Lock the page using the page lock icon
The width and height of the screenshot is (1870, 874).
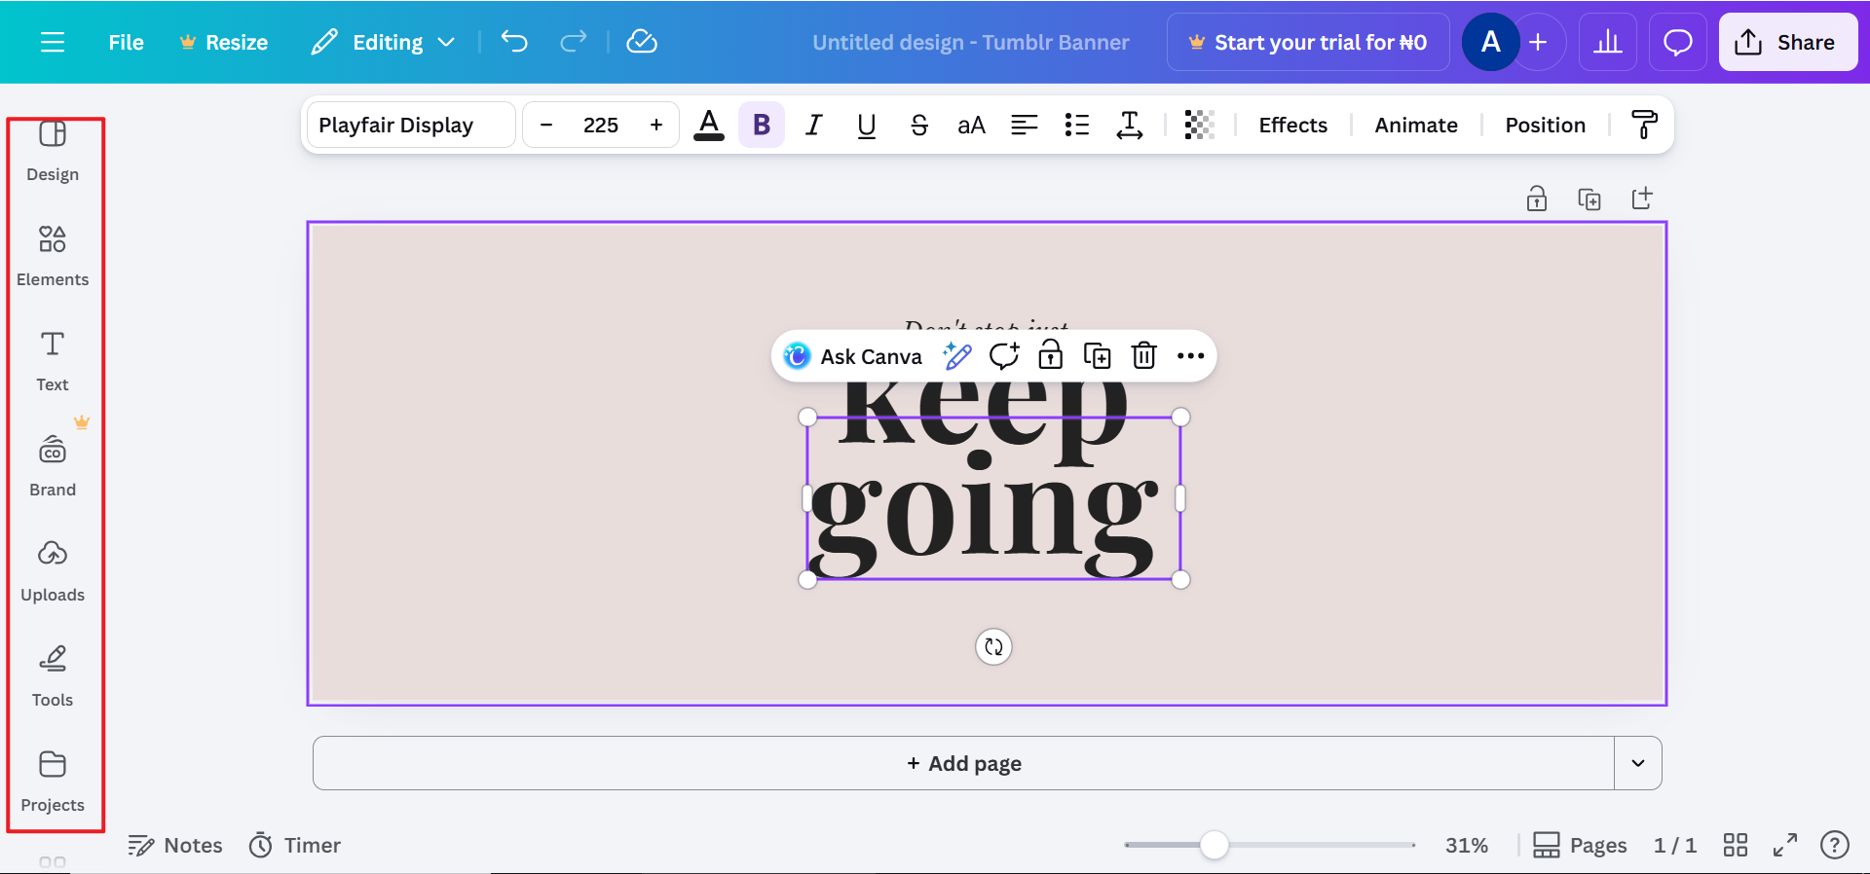pos(1537,199)
